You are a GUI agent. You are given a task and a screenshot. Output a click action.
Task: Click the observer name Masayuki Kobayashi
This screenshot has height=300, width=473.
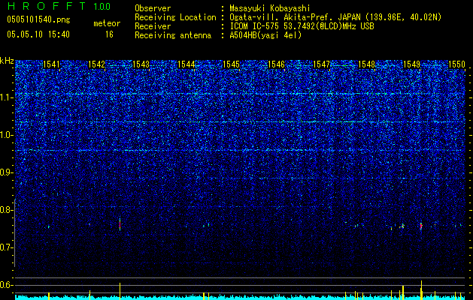(270, 8)
